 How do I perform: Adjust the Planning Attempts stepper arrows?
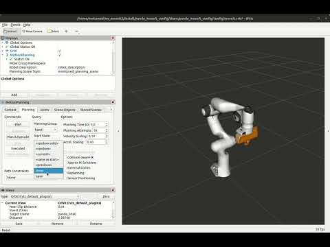107,130
